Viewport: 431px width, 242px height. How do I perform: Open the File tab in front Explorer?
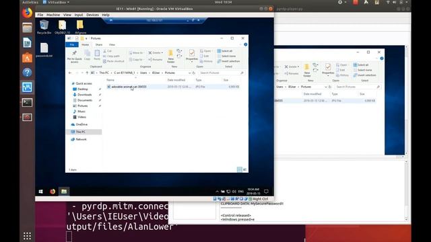[x=72, y=45]
